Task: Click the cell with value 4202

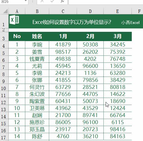Action: click(x=90, y=59)
